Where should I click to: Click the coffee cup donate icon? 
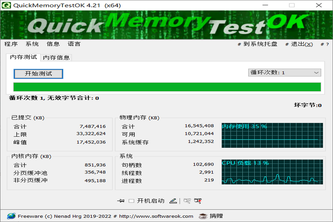coord(203,216)
